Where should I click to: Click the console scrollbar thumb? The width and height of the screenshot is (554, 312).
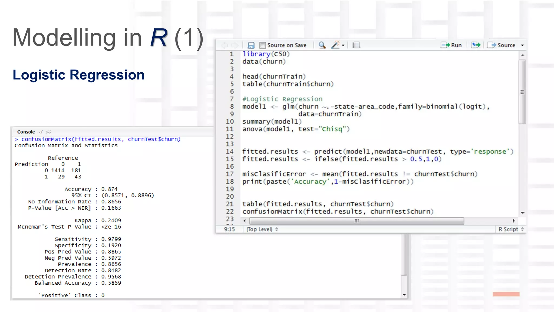pos(404,255)
